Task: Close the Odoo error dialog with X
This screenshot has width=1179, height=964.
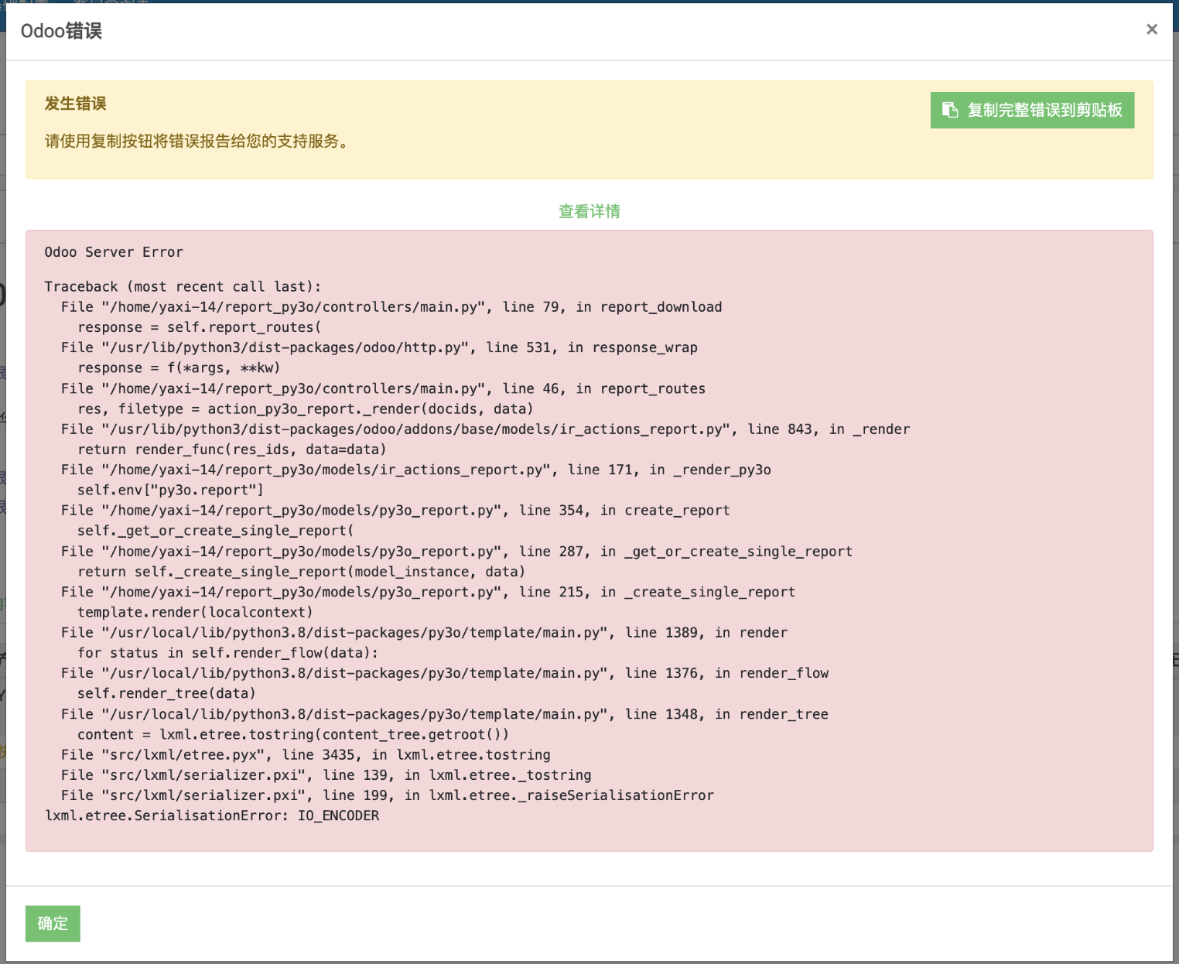Action: (x=1152, y=29)
